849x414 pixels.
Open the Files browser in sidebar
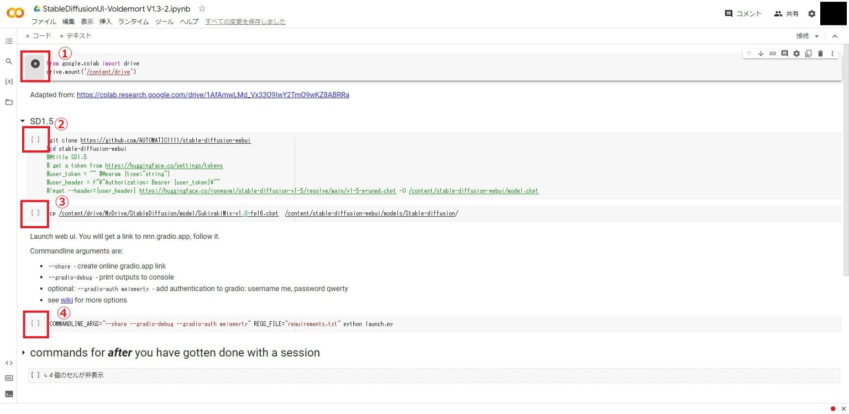coord(9,102)
